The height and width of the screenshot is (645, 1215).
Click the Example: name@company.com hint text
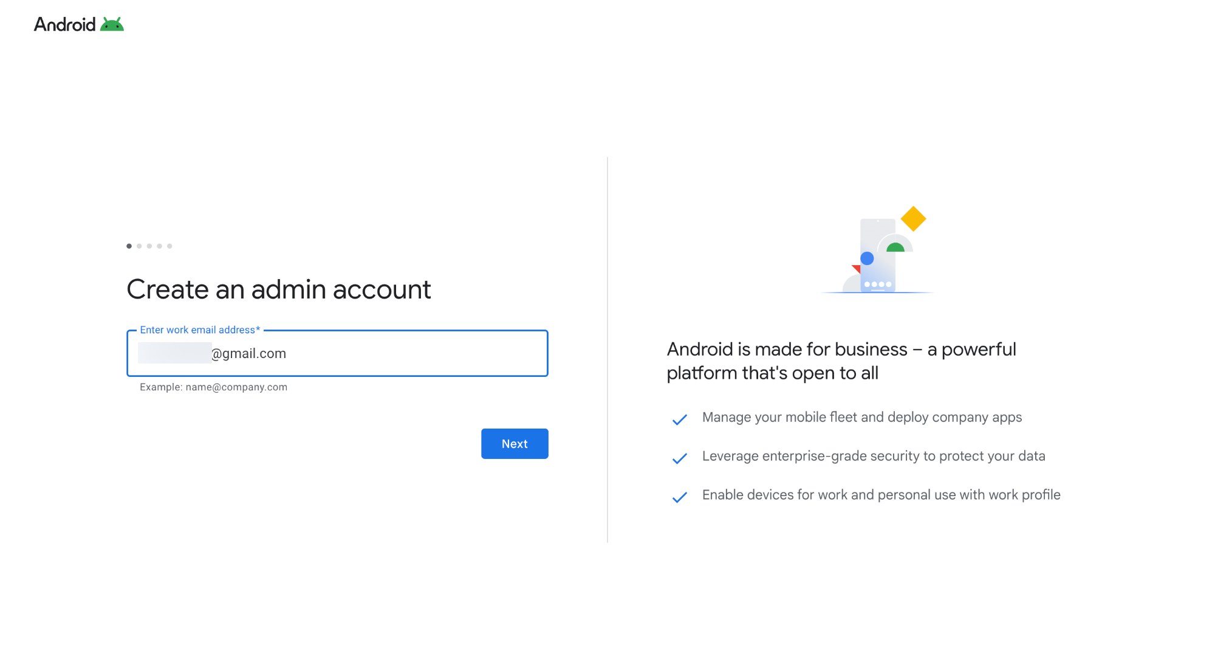[x=213, y=387]
